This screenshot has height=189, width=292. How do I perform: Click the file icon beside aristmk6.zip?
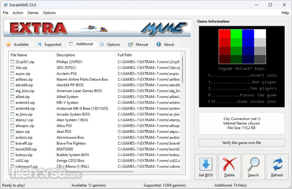pyautogui.click(x=12, y=108)
